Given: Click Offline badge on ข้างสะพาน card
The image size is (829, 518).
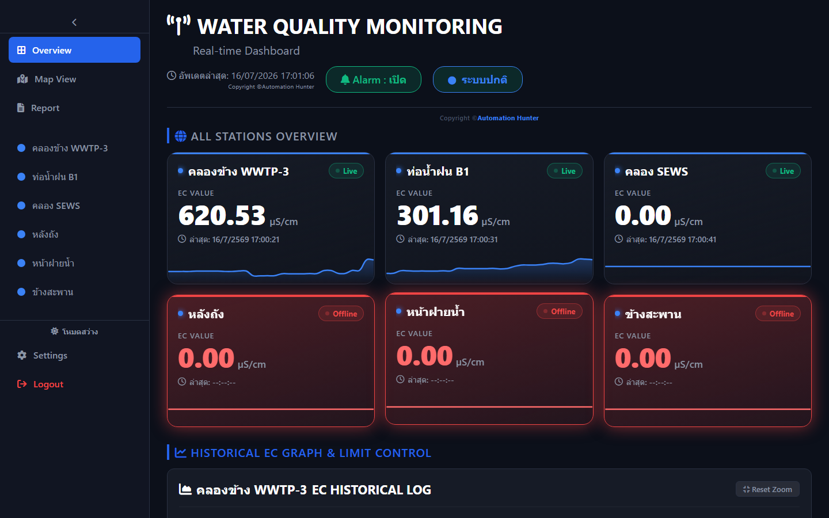Looking at the screenshot, I should pos(778,314).
